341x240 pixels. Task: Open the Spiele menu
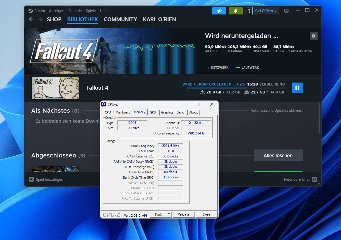pos(91,11)
